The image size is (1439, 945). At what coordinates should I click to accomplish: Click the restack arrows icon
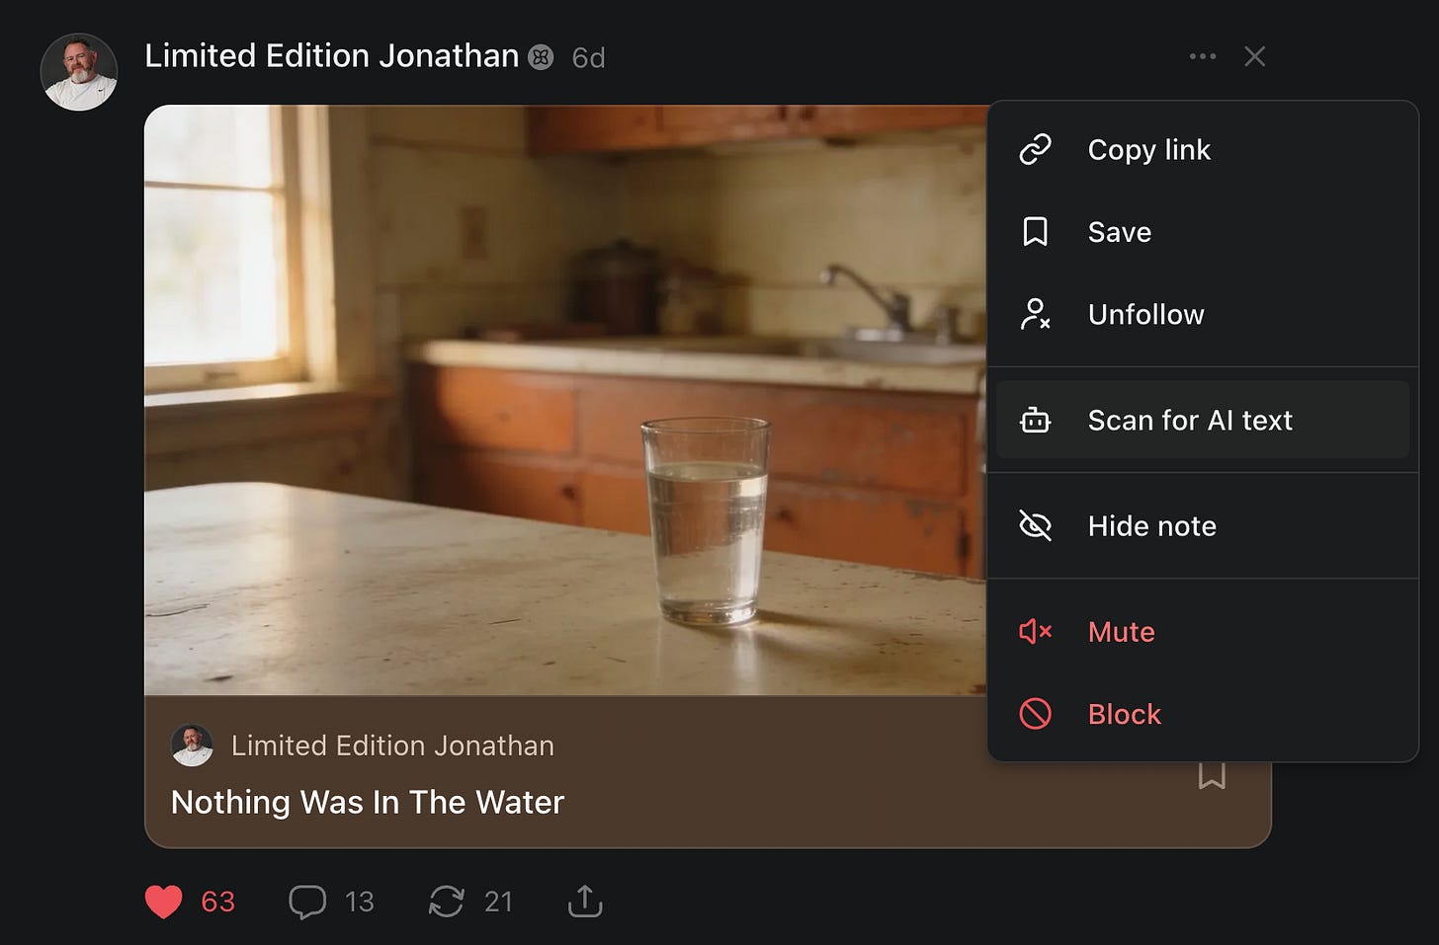tap(447, 902)
